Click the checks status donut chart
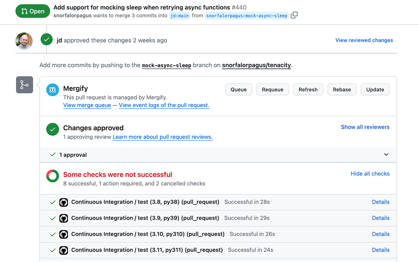This screenshot has height=262, width=419. coord(52,176)
